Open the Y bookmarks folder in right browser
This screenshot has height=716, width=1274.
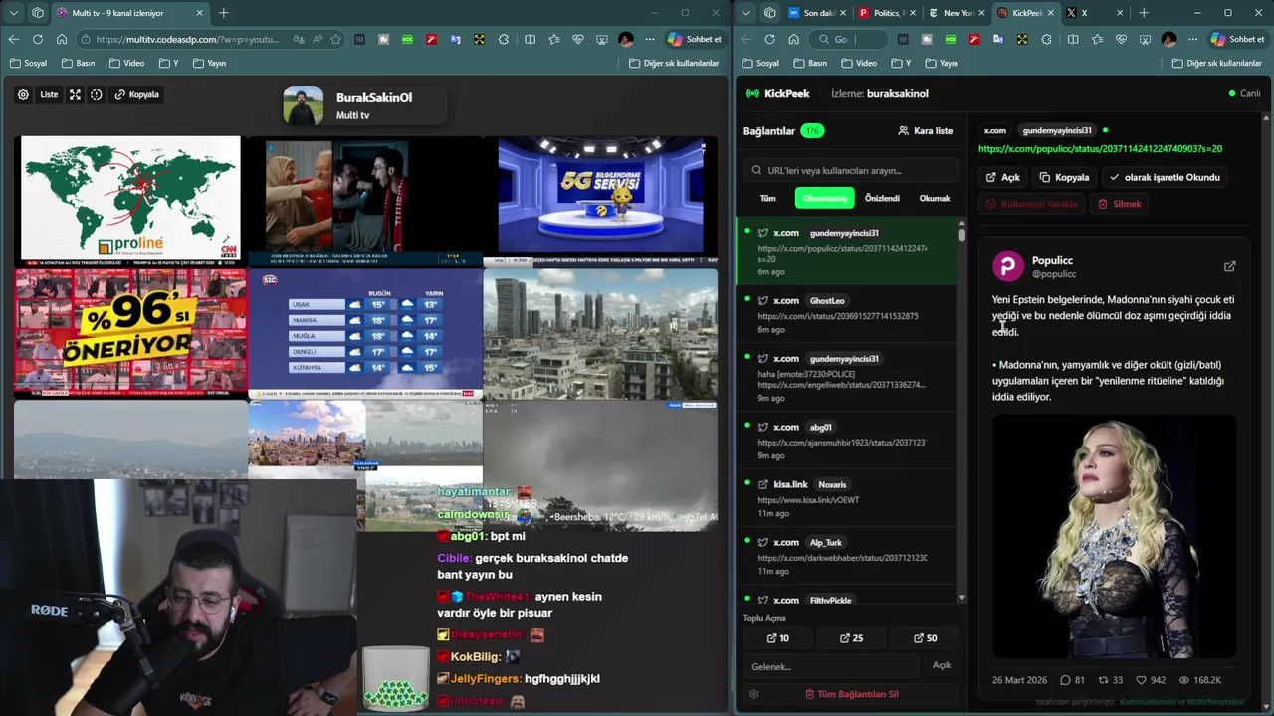pyautogui.click(x=900, y=63)
